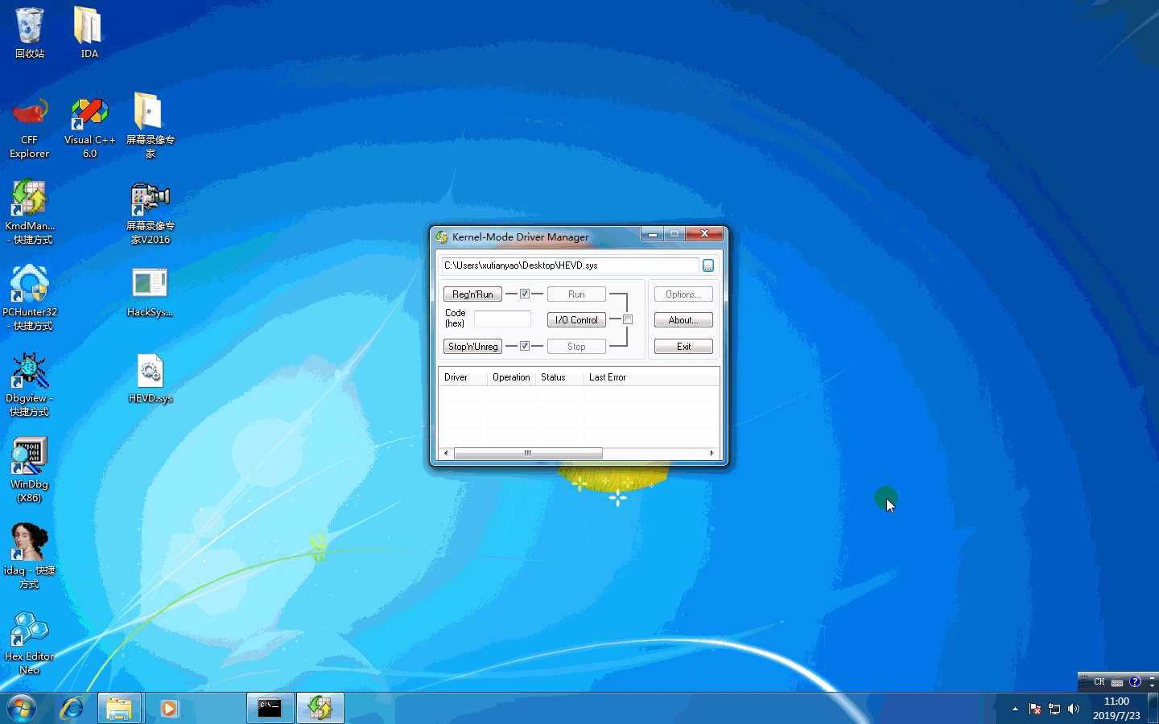This screenshot has width=1159, height=724.
Task: Click the taskbar clock showing 11:00
Action: coord(1116,709)
